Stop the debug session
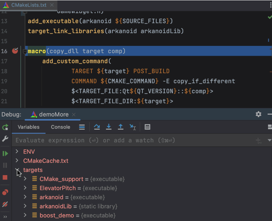The height and width of the screenshot is (221, 272). tap(5, 178)
